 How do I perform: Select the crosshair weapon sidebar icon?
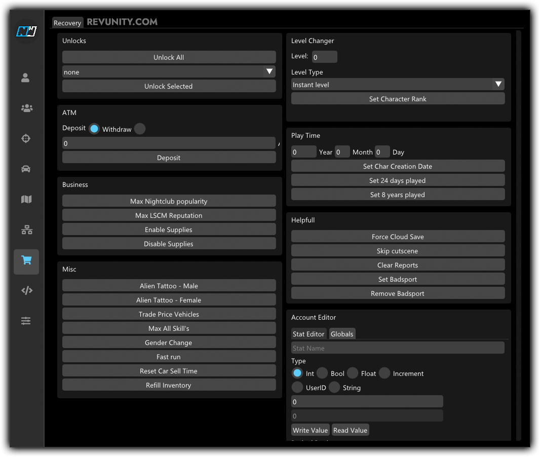pos(26,138)
